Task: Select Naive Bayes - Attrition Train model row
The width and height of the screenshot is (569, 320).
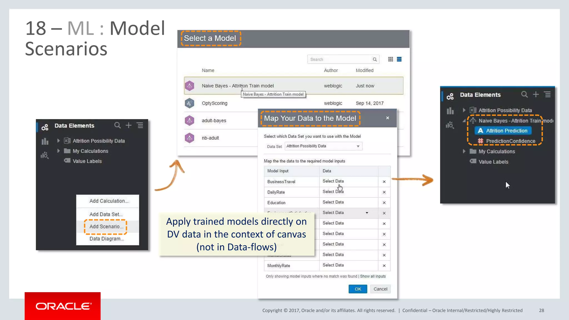Action: click(294, 86)
